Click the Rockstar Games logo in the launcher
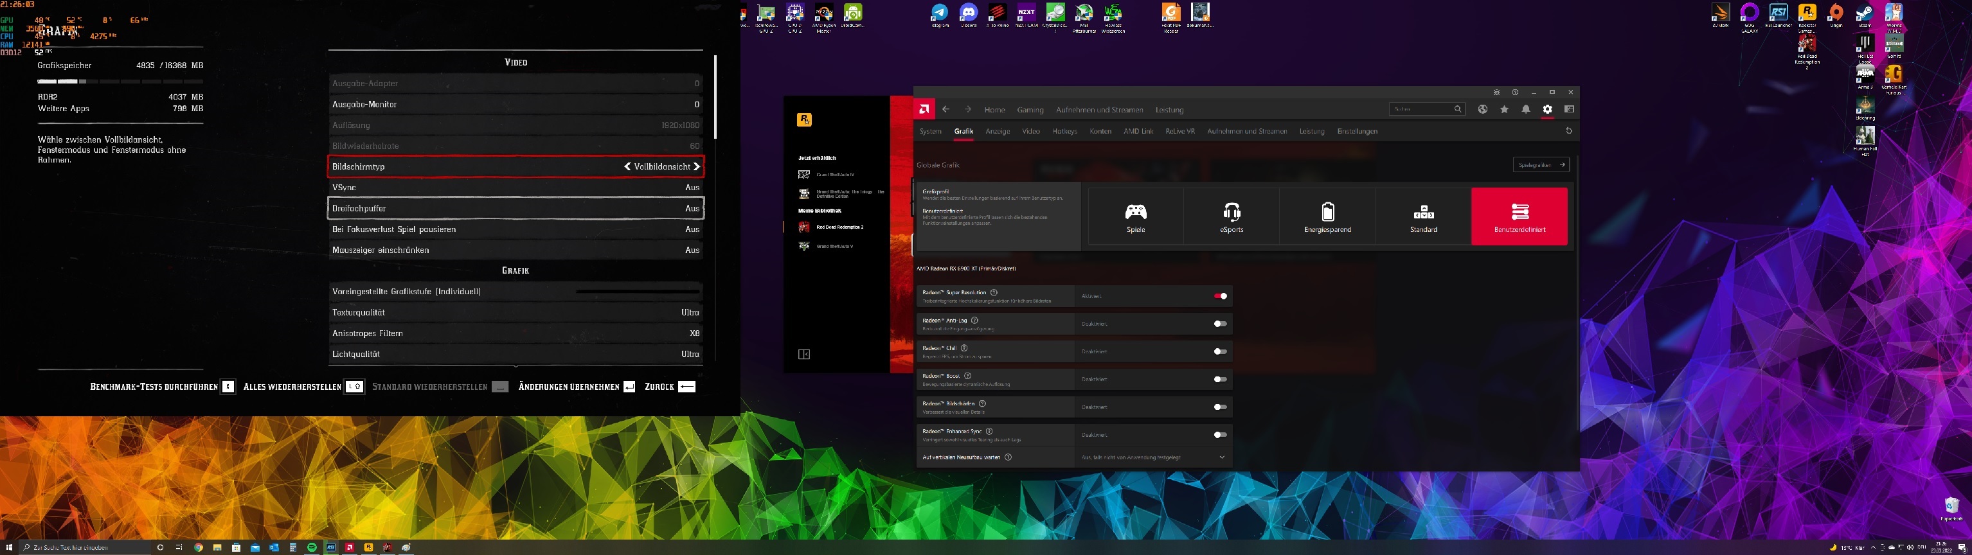This screenshot has height=555, width=1972. click(804, 119)
